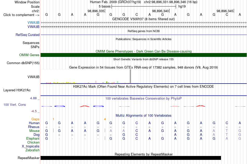This screenshot has width=247, height=164.
Task: Click 'Multiz Alignments of 100 Vertebrates' title
Action: (x=144, y=116)
